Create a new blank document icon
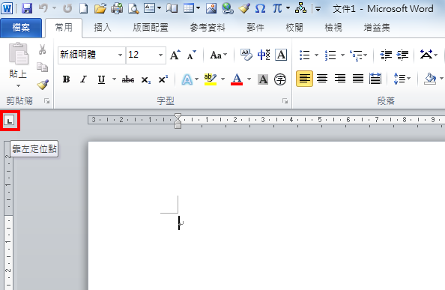445x290 pixels. tap(83, 8)
